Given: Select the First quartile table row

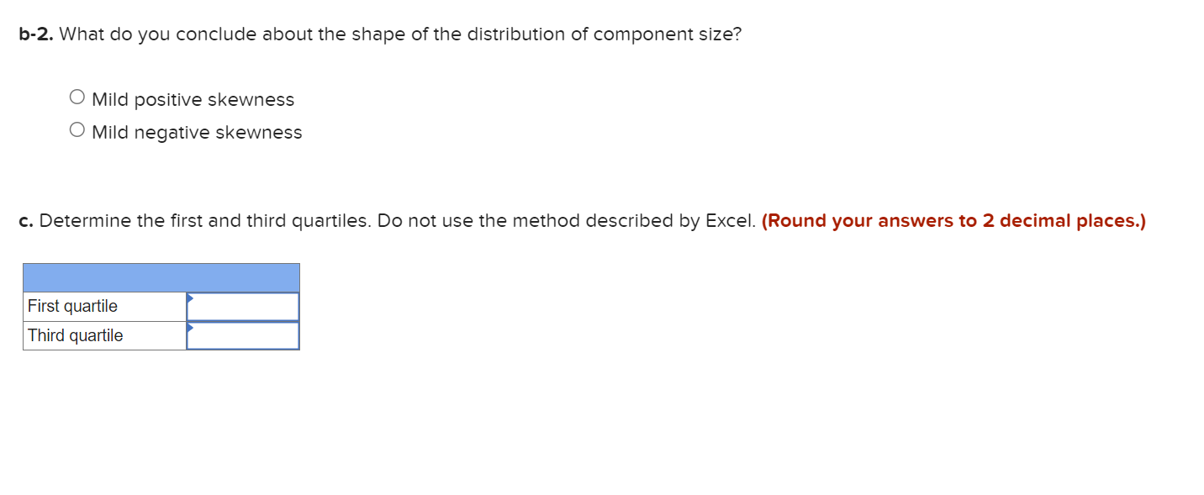Looking at the screenshot, I should coord(161,306).
